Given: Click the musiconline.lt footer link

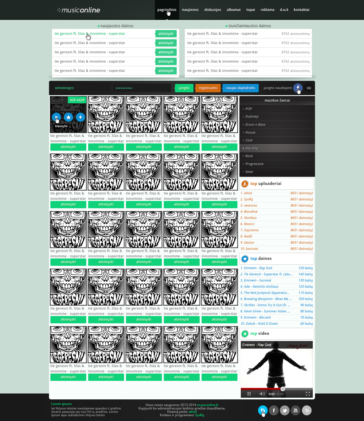Looking at the screenshot, I should click(x=207, y=405).
